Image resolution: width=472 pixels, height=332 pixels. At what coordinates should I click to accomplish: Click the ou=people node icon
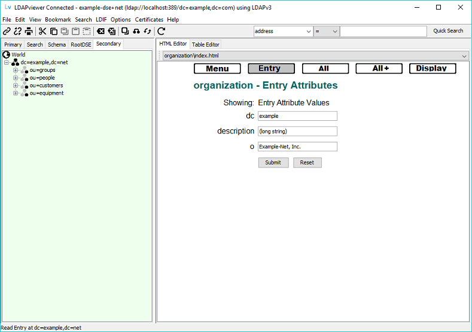pos(25,78)
